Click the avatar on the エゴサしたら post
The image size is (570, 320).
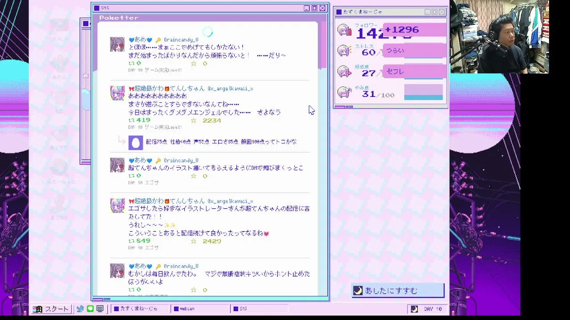point(118,206)
